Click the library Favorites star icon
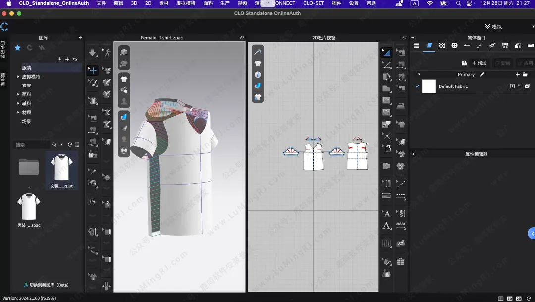The image size is (535, 302). [x=18, y=48]
